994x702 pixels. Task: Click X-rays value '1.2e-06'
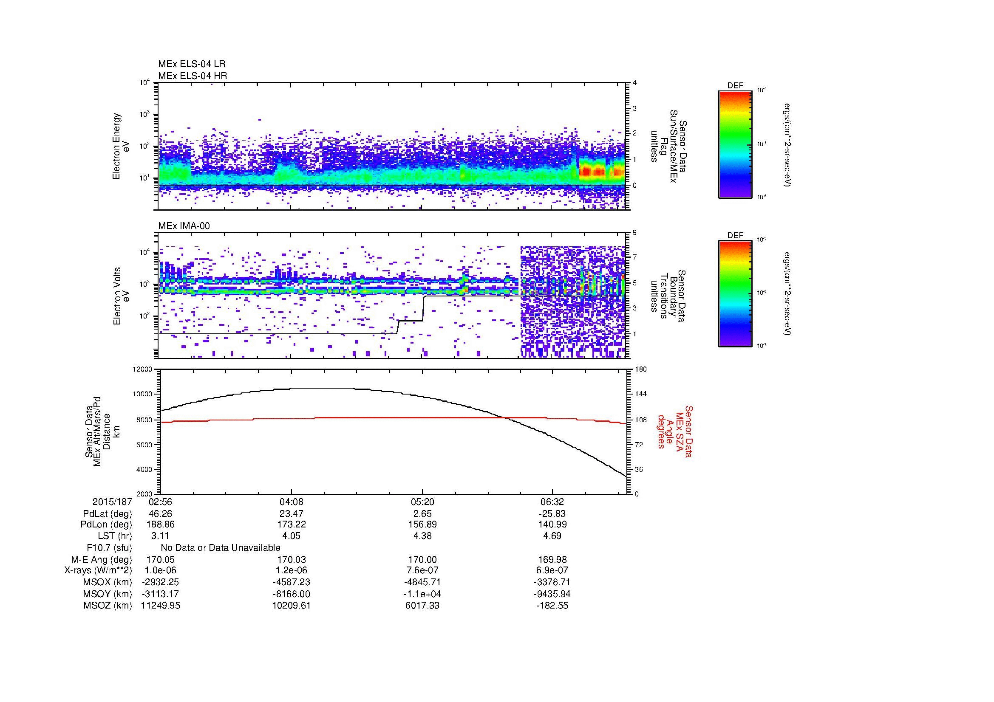tap(292, 570)
